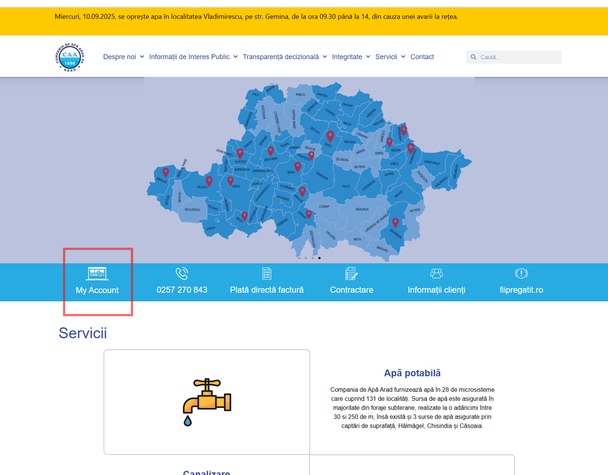Image resolution: width=608 pixels, height=475 pixels.
Task: Expand the Integritate dropdown chevron
Action: 368,57
